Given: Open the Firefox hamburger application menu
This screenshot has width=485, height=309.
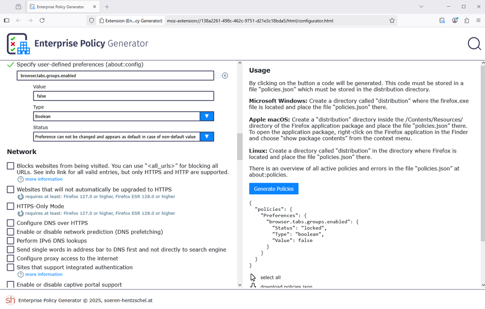Looking at the screenshot, I should (x=478, y=21).
